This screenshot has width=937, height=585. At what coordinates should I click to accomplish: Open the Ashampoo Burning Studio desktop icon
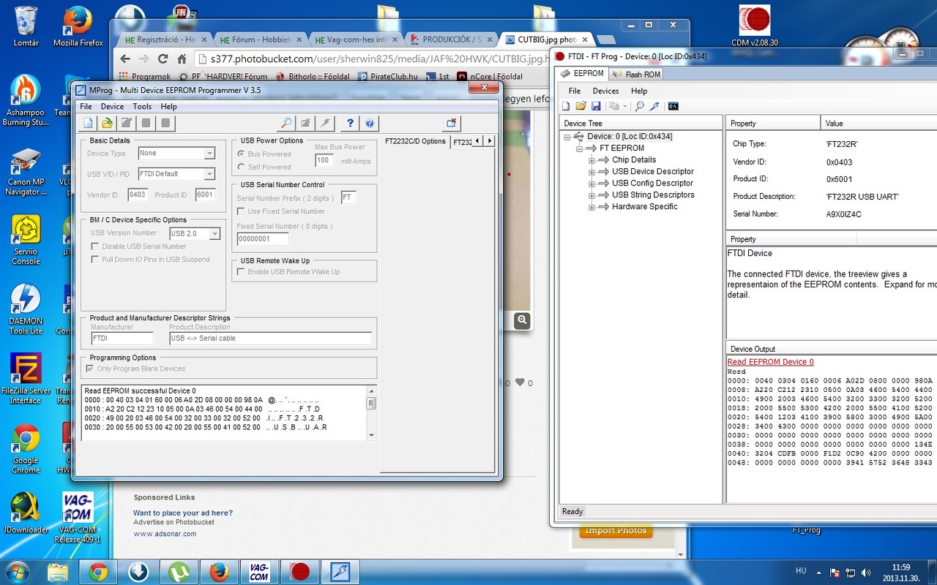click(x=26, y=99)
